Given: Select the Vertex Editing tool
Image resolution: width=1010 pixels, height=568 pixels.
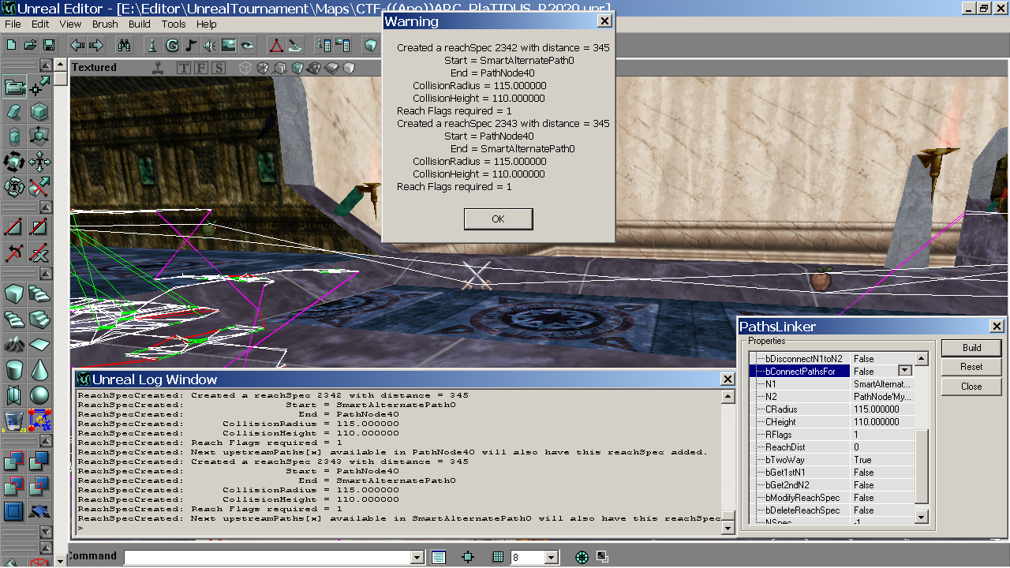Looking at the screenshot, I should pos(39,87).
